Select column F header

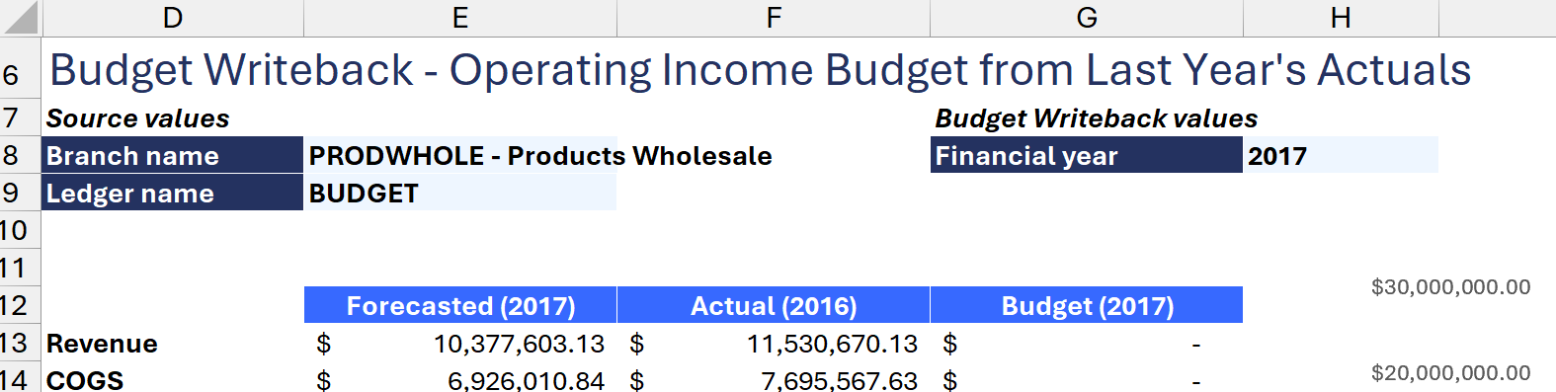point(774,18)
